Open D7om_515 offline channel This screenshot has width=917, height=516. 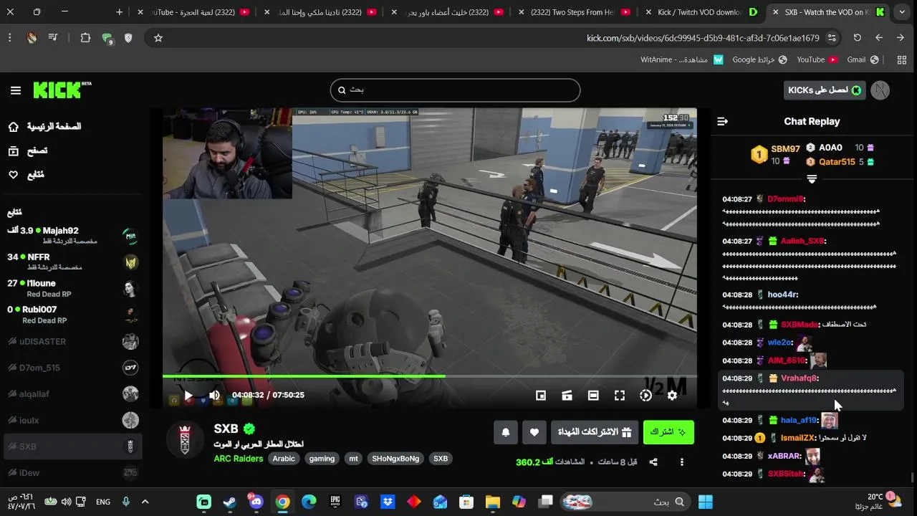click(72, 368)
